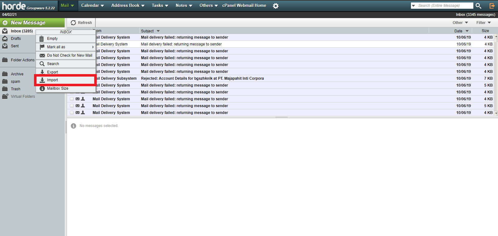Click the preview pane splitter handle
Viewport: 498px width, 236px height.
coord(281,117)
